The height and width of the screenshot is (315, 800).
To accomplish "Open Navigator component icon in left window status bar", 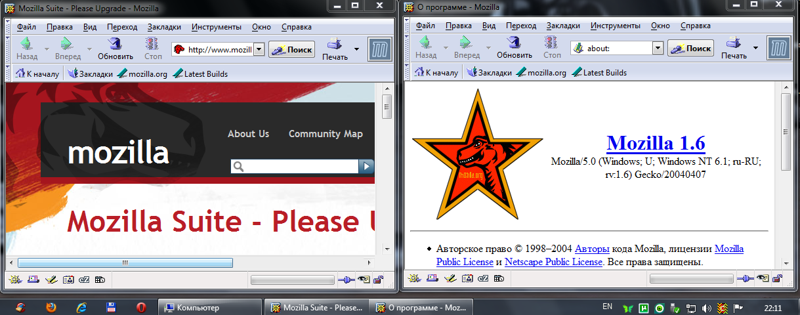I will (17, 280).
